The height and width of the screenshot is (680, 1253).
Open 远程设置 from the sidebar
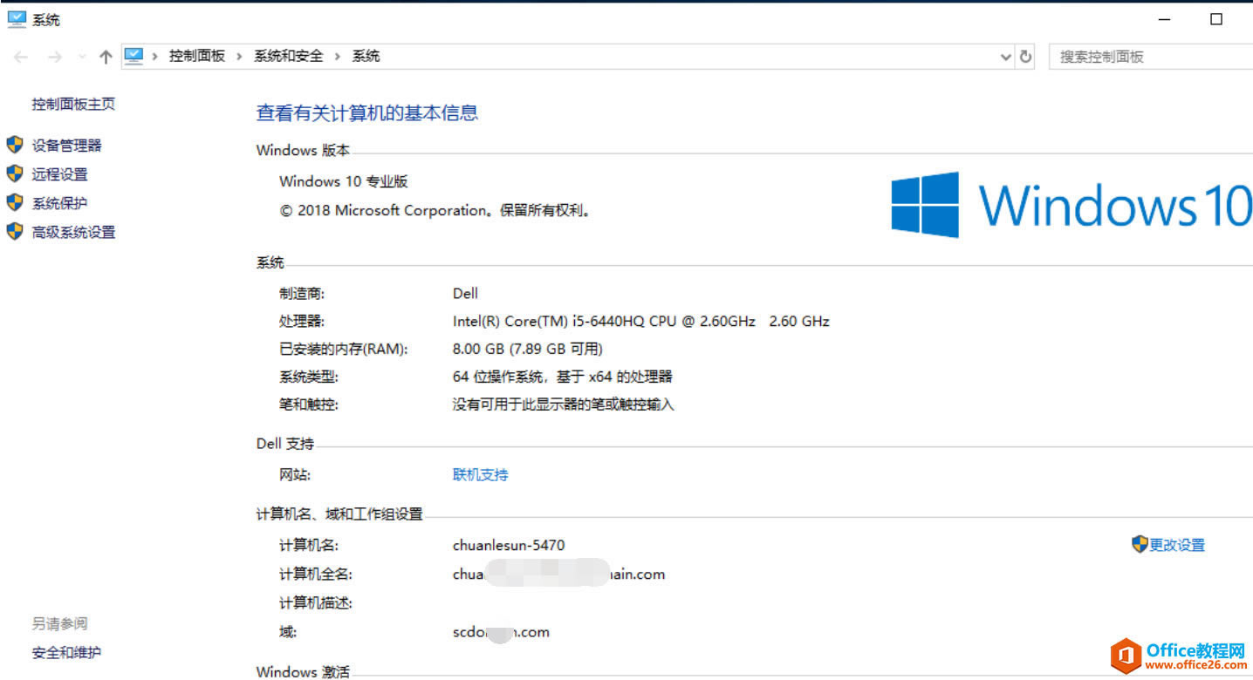[60, 174]
